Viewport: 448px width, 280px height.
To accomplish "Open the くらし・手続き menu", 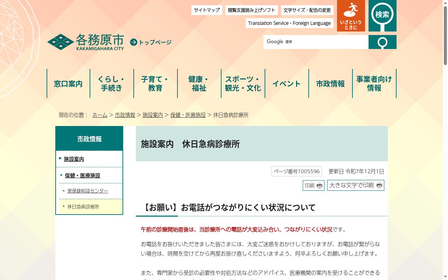I will pos(112,84).
